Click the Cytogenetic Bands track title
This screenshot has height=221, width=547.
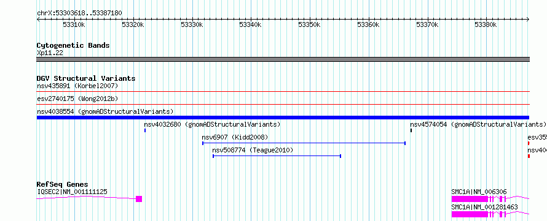pos(73,45)
